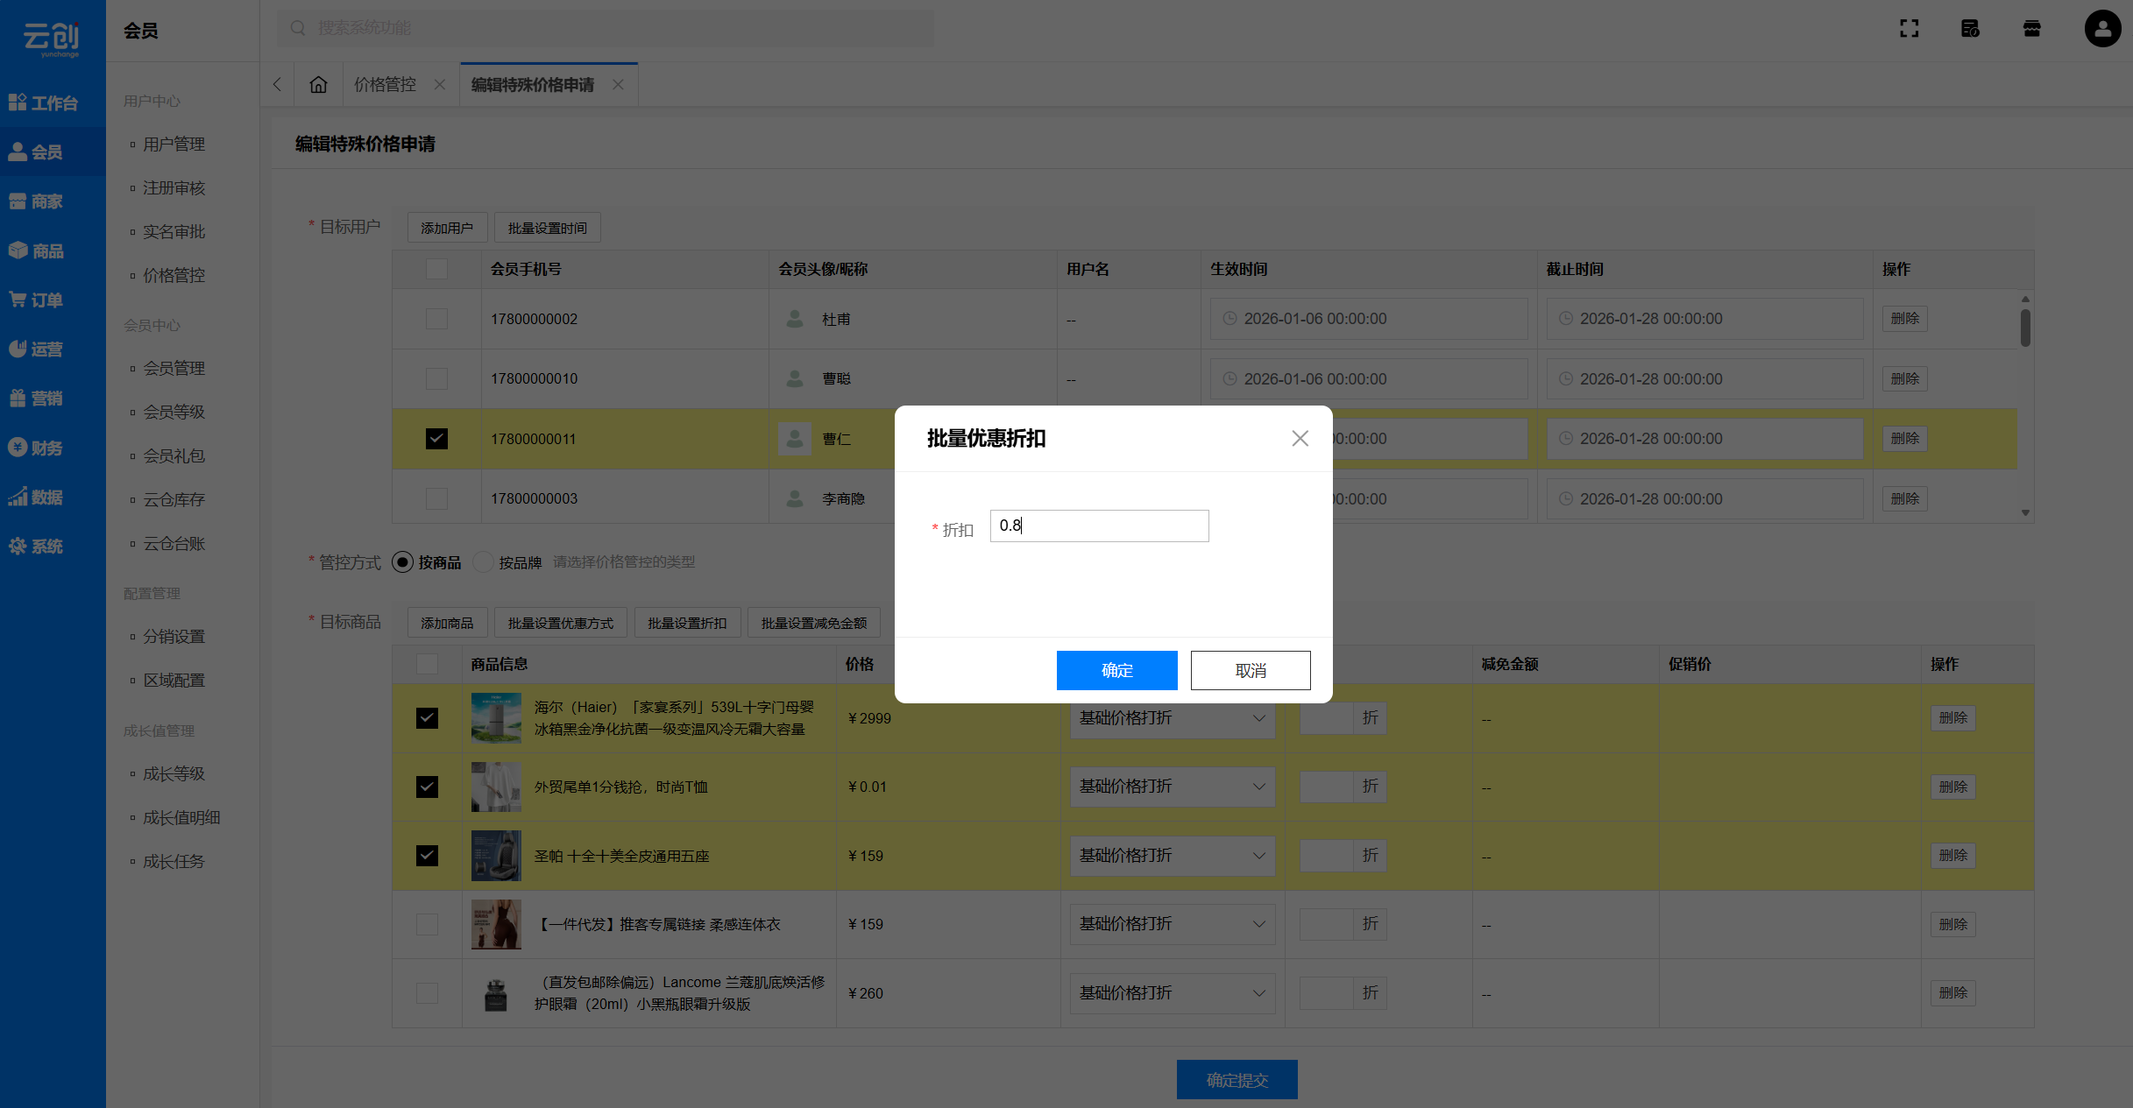Expand 基础价格打折 dropdown for Lancome item
Screen dimensions: 2133x1108
click(x=1172, y=993)
